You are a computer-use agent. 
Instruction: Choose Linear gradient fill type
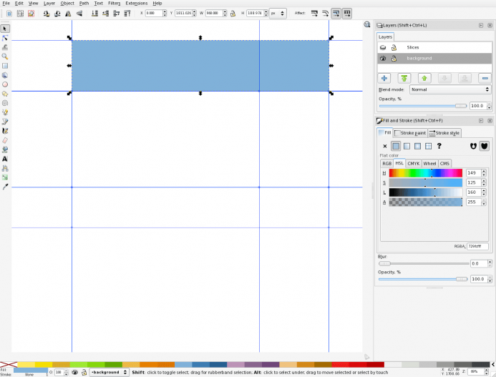coord(407,146)
